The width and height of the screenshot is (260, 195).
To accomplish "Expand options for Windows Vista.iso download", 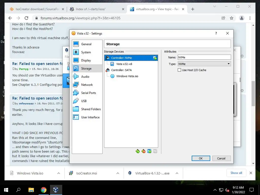I will 59,173.
